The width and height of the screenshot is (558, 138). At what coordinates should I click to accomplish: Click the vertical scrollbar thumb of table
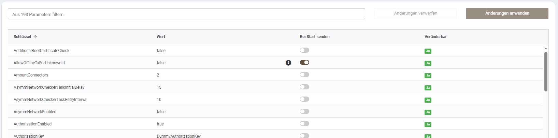click(546, 71)
